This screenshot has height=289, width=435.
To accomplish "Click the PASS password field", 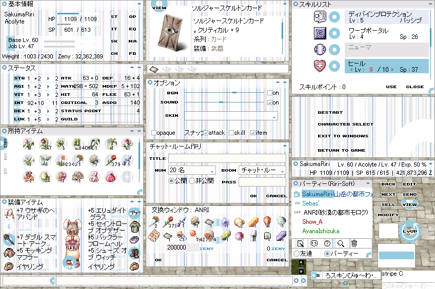I will pyautogui.click(x=262, y=182).
